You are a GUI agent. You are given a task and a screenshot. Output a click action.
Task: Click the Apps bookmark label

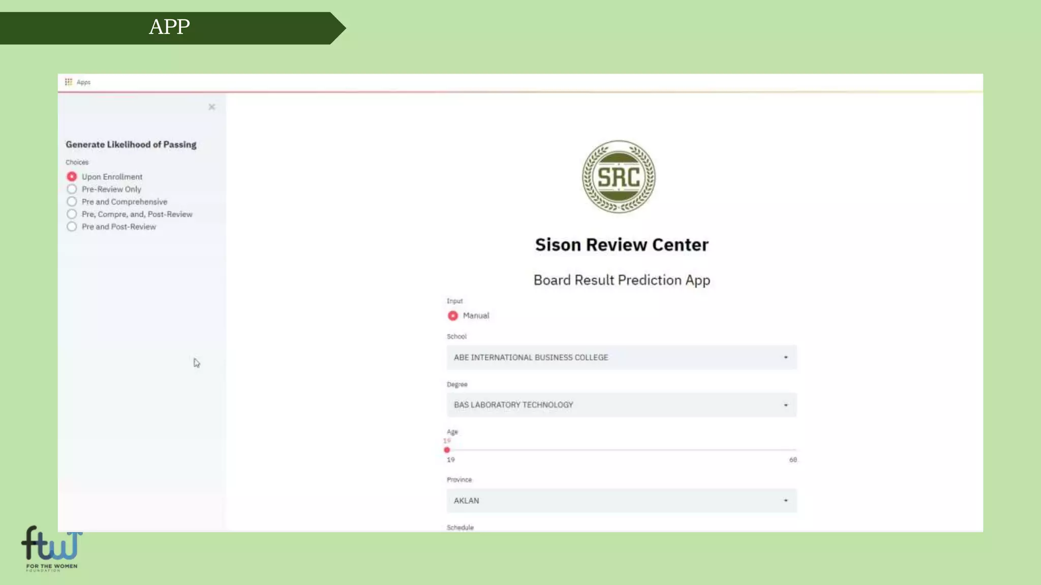pyautogui.click(x=83, y=82)
